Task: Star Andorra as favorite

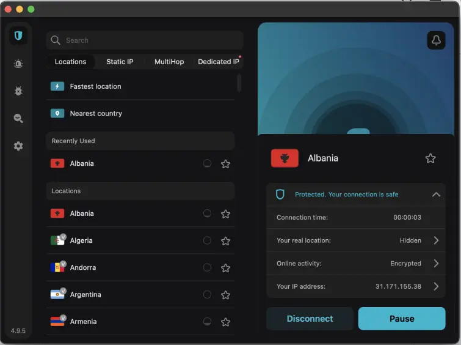Action: click(225, 267)
